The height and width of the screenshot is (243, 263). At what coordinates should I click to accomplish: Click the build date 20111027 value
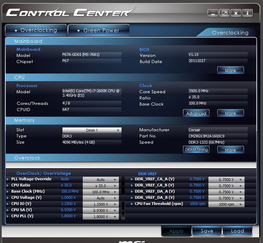click(x=197, y=61)
